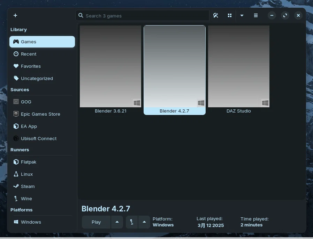Open the Recent category

coord(42,54)
